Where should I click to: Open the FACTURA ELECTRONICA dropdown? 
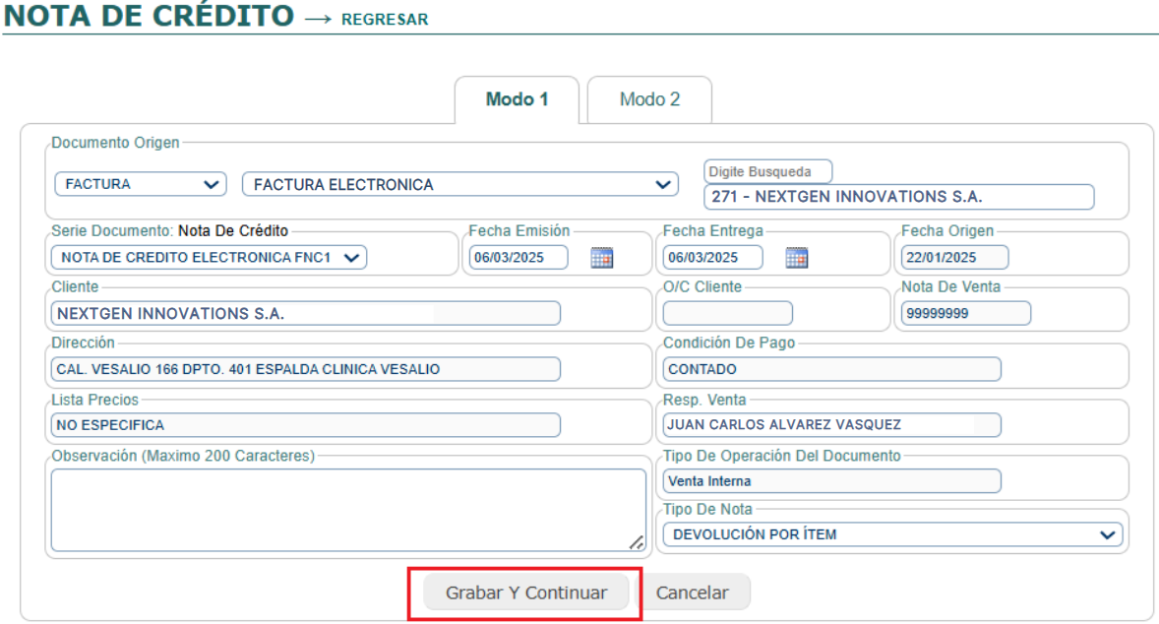(x=459, y=184)
